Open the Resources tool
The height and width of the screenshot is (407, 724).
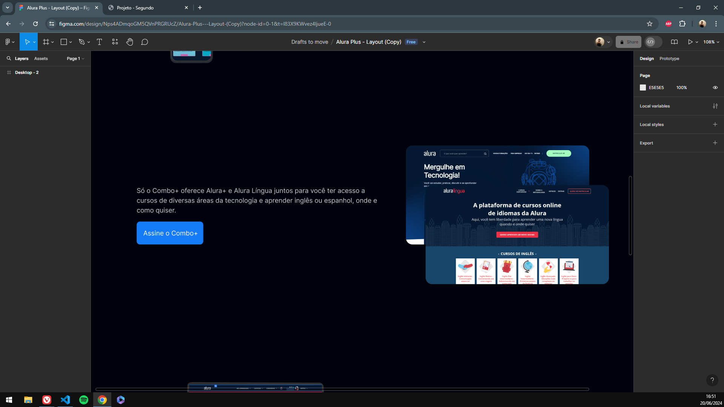tap(115, 42)
